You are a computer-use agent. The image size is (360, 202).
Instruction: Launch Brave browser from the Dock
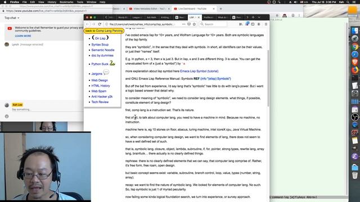coord(355,62)
